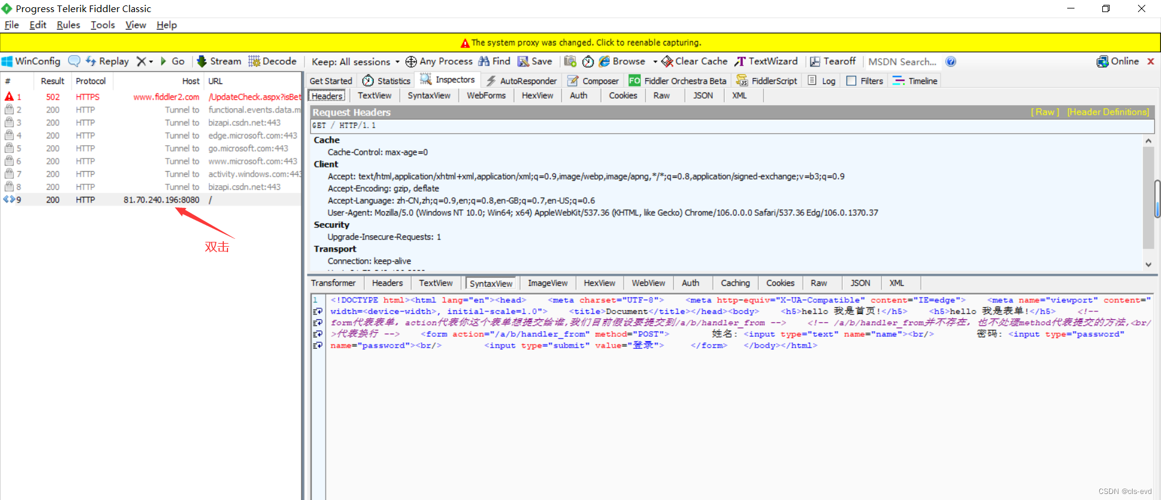
Task: Select response WebView tab
Action: [x=648, y=283]
